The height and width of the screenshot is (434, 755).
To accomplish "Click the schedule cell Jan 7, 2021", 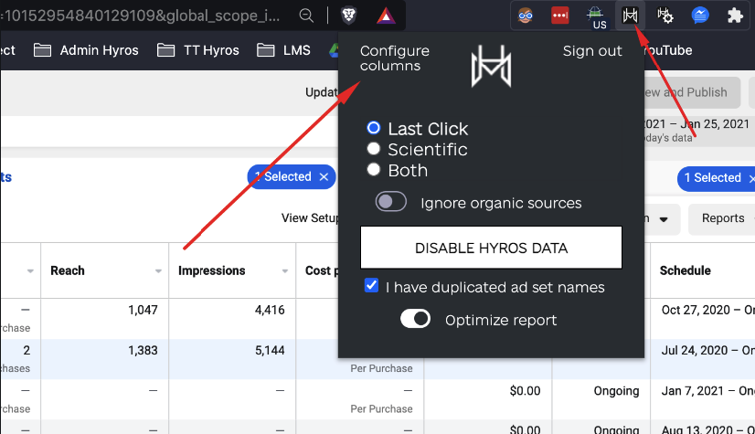I will coord(707,391).
